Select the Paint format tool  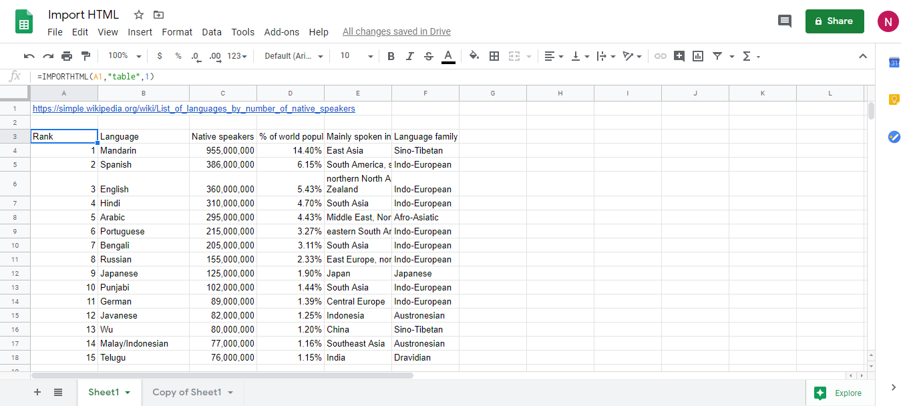[x=85, y=56]
